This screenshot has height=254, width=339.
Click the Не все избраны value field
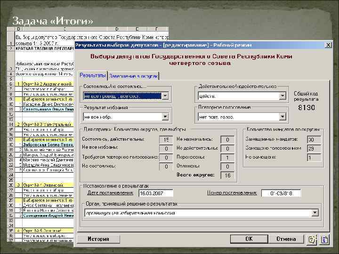pyautogui.click(x=166, y=149)
